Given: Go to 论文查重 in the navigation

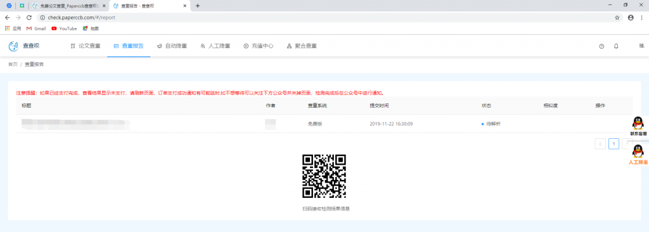Looking at the screenshot, I should click(86, 46).
